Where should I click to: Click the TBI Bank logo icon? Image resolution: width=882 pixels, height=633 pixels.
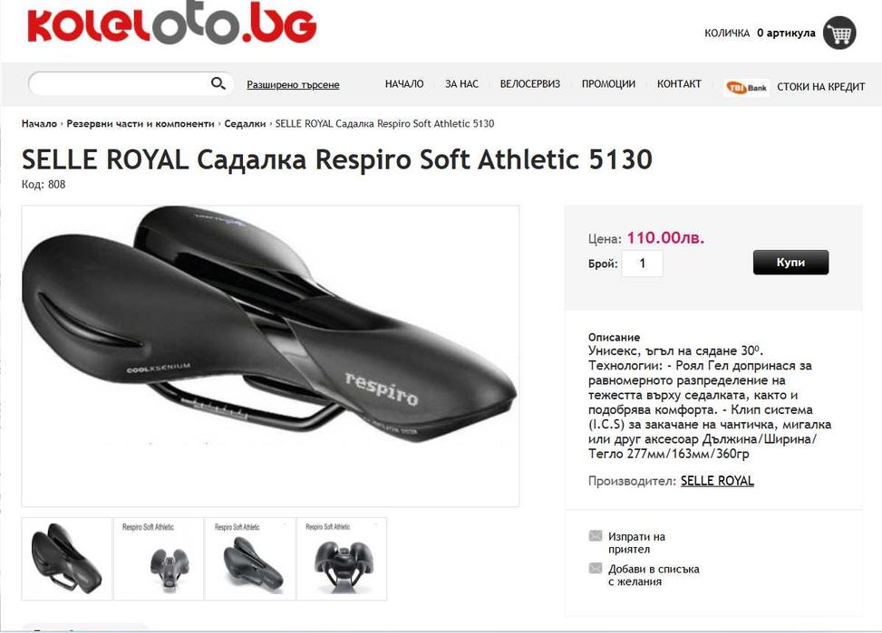(746, 87)
